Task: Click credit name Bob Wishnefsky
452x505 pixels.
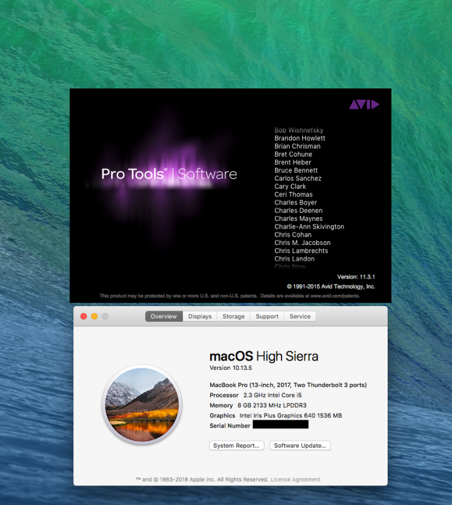Action: click(299, 130)
